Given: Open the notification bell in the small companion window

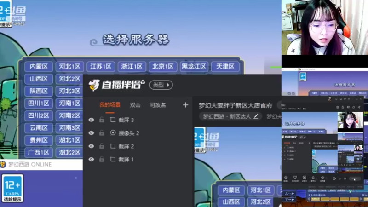Looking at the screenshot, I should (x=354, y=107).
